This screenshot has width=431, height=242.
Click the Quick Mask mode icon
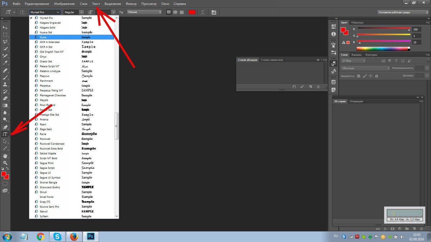pyautogui.click(x=5, y=184)
